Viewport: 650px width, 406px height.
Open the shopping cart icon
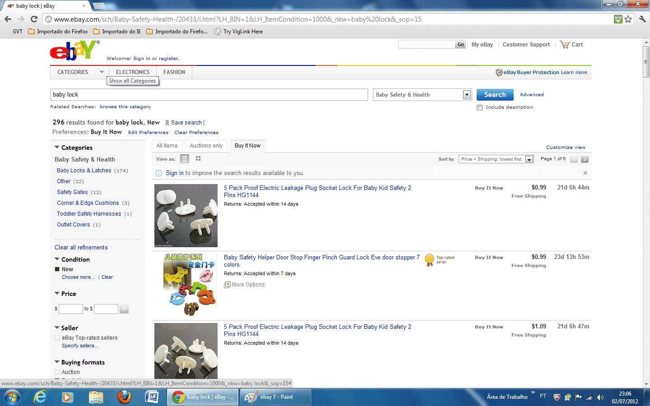pos(565,45)
